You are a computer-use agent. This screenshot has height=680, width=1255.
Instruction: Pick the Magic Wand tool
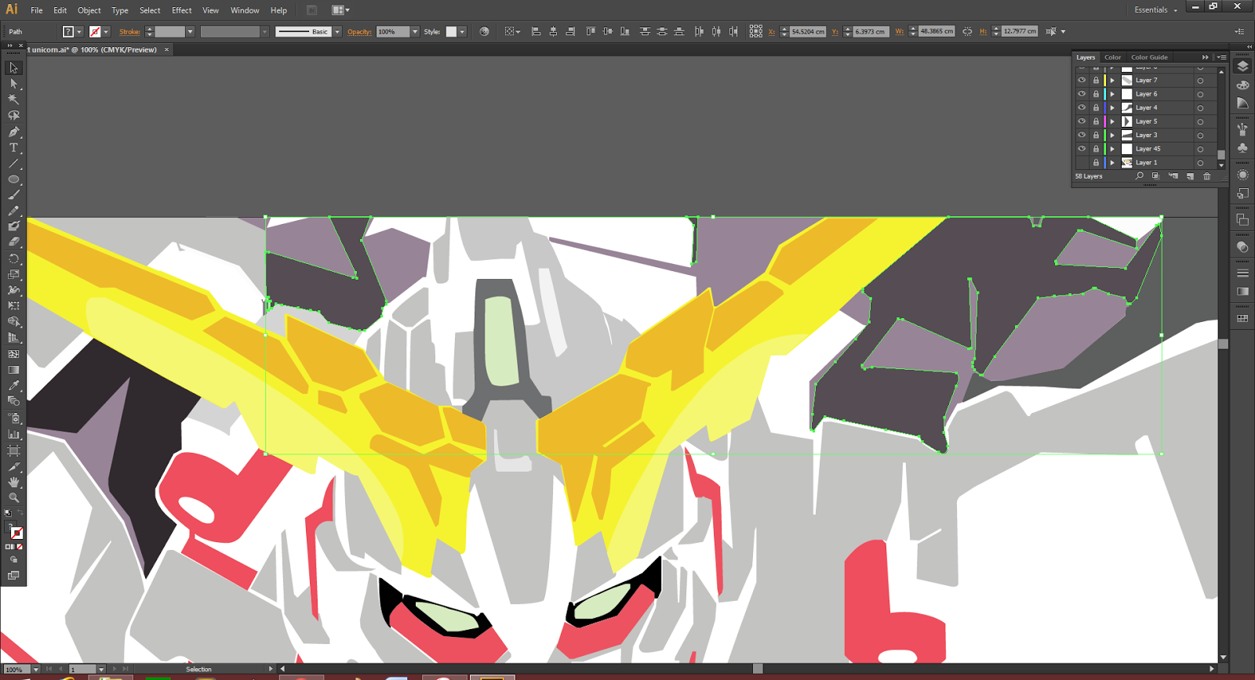pos(13,99)
